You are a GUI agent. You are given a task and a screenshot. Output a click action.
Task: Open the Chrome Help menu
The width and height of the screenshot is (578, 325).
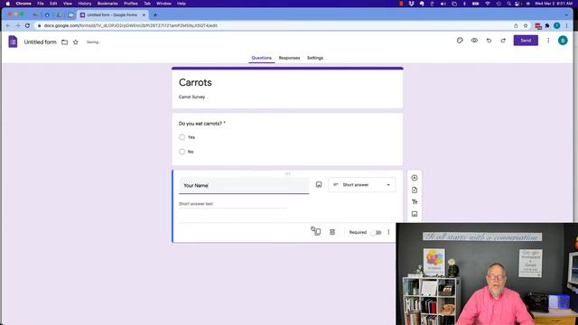click(x=182, y=4)
